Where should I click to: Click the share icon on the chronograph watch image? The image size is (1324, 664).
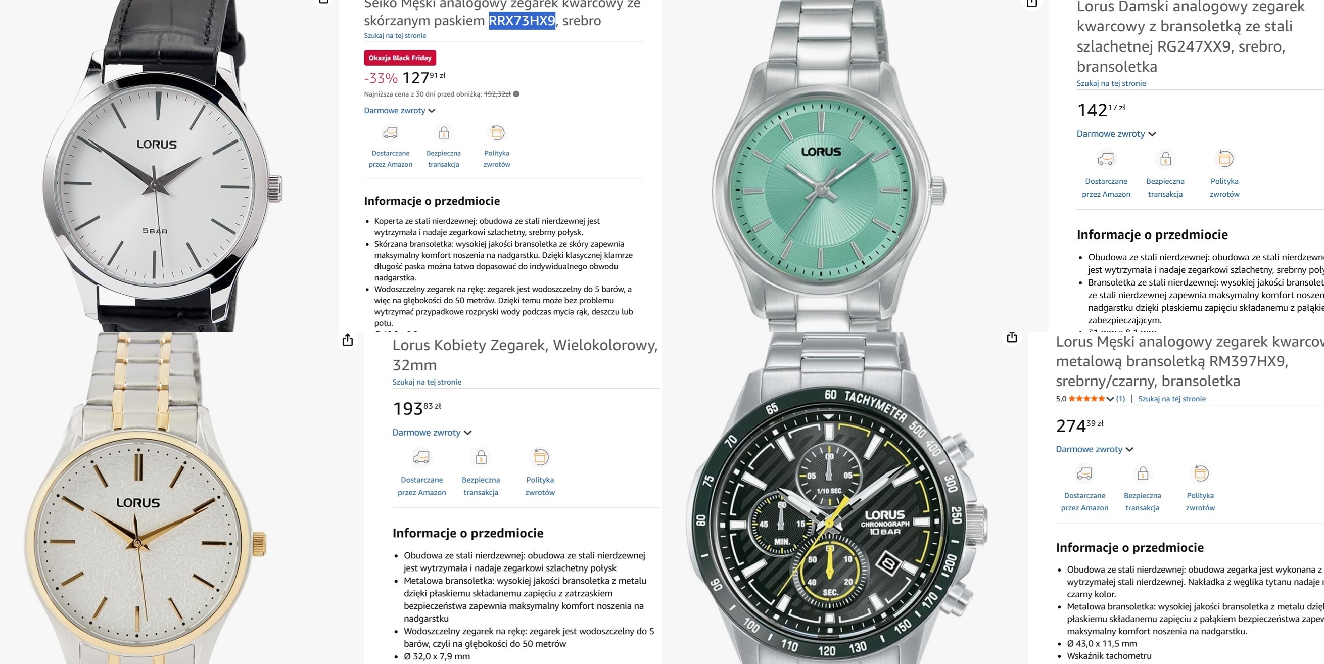[x=1012, y=337]
